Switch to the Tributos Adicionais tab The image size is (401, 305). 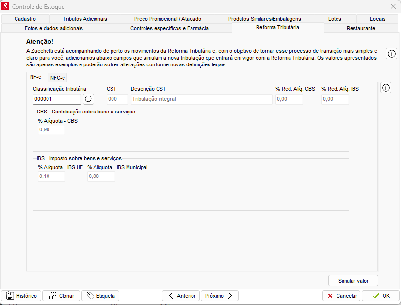tap(85, 19)
